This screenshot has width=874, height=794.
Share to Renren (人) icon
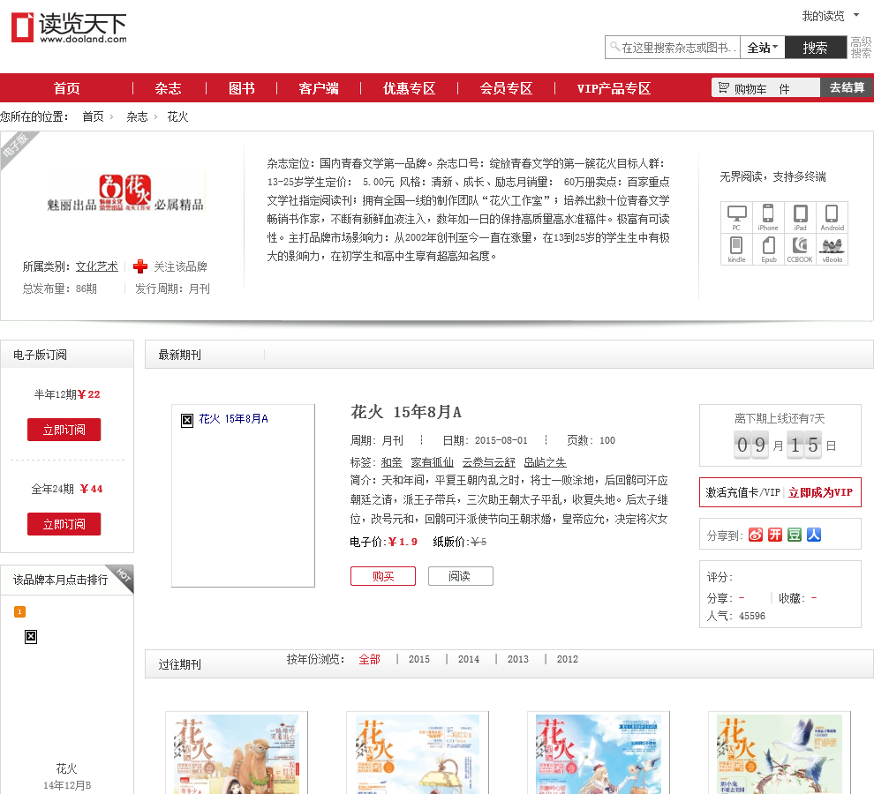[814, 535]
